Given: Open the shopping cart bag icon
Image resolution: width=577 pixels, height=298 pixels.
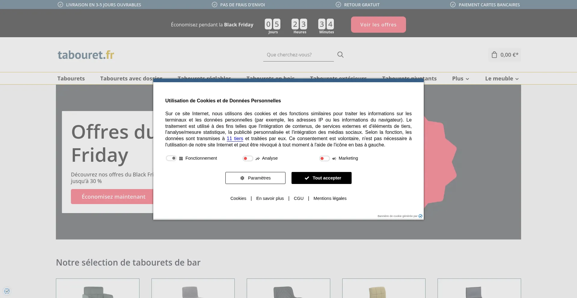Looking at the screenshot, I should (x=494, y=55).
